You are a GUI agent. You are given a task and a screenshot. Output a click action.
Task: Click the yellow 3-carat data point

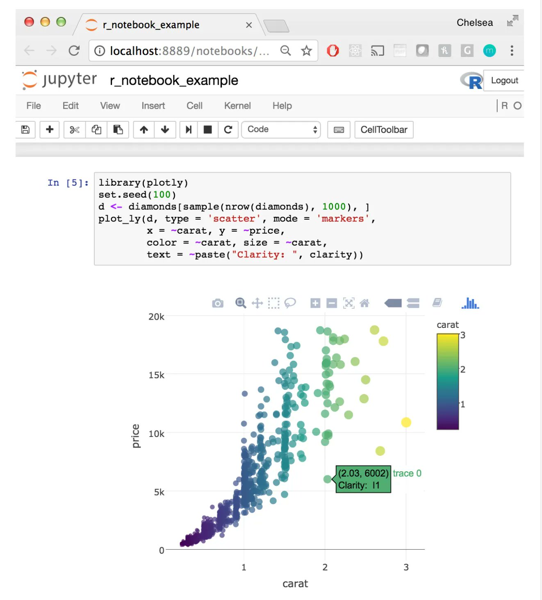click(x=406, y=422)
